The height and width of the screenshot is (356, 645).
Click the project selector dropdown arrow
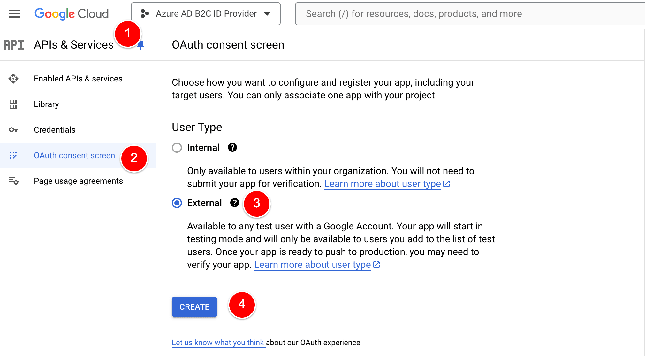click(x=268, y=14)
